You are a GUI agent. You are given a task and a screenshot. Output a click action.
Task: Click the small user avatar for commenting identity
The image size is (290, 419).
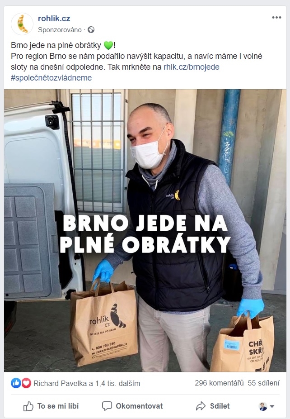click(x=263, y=406)
